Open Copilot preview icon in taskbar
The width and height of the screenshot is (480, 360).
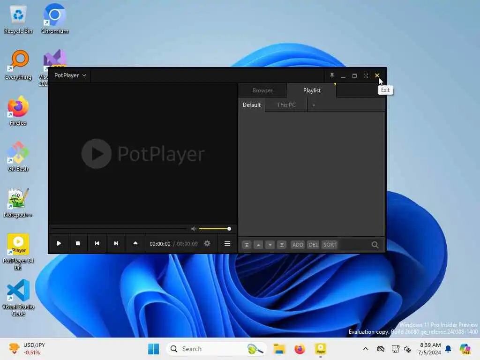pos(465,349)
